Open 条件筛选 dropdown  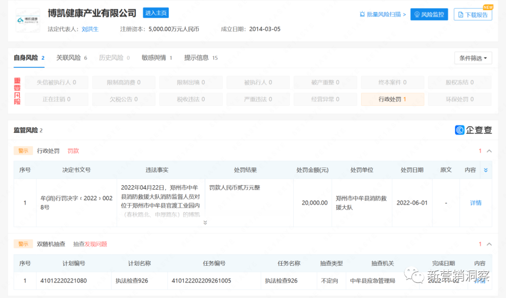473,58
